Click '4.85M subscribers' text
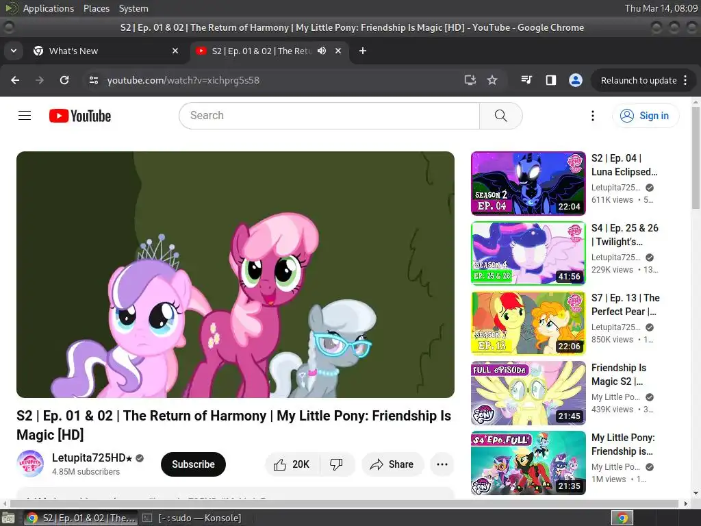701x526 pixels. coord(86,471)
